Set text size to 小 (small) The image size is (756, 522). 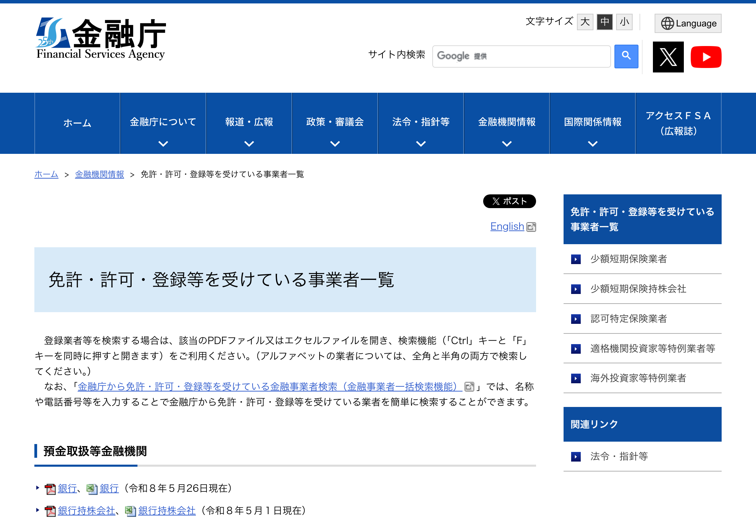[x=624, y=22]
